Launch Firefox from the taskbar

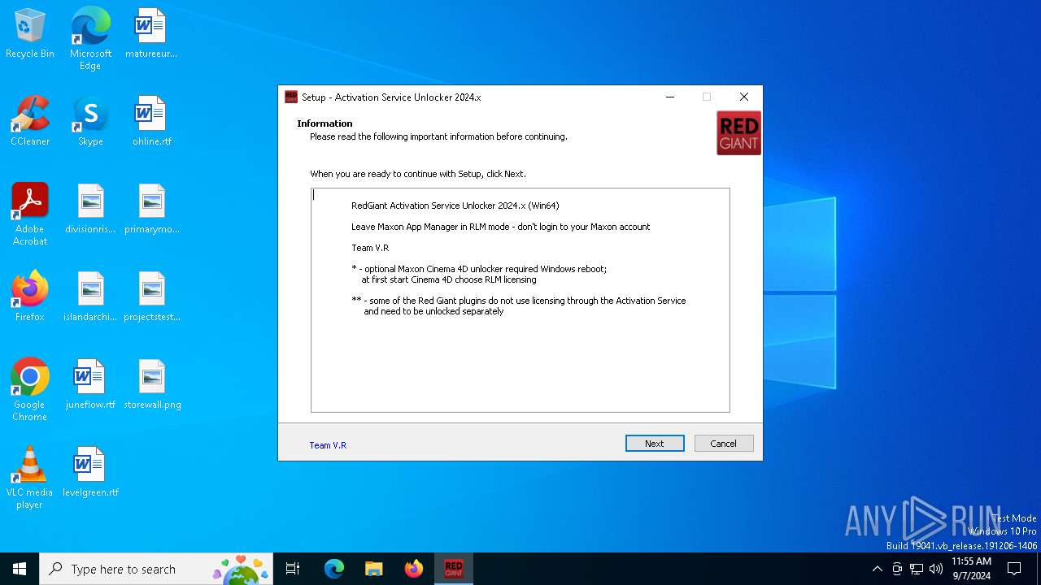[x=414, y=569]
